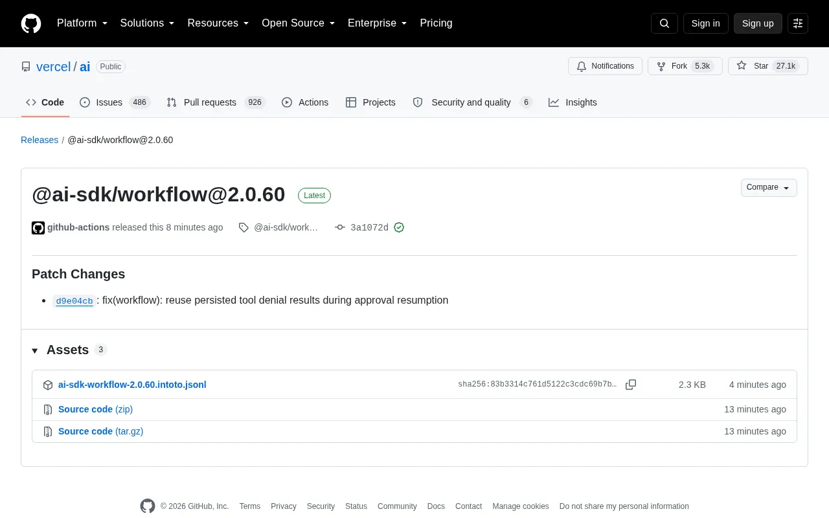Switch to the Actions tab
Screen dimensions: 829x518
coord(305,102)
